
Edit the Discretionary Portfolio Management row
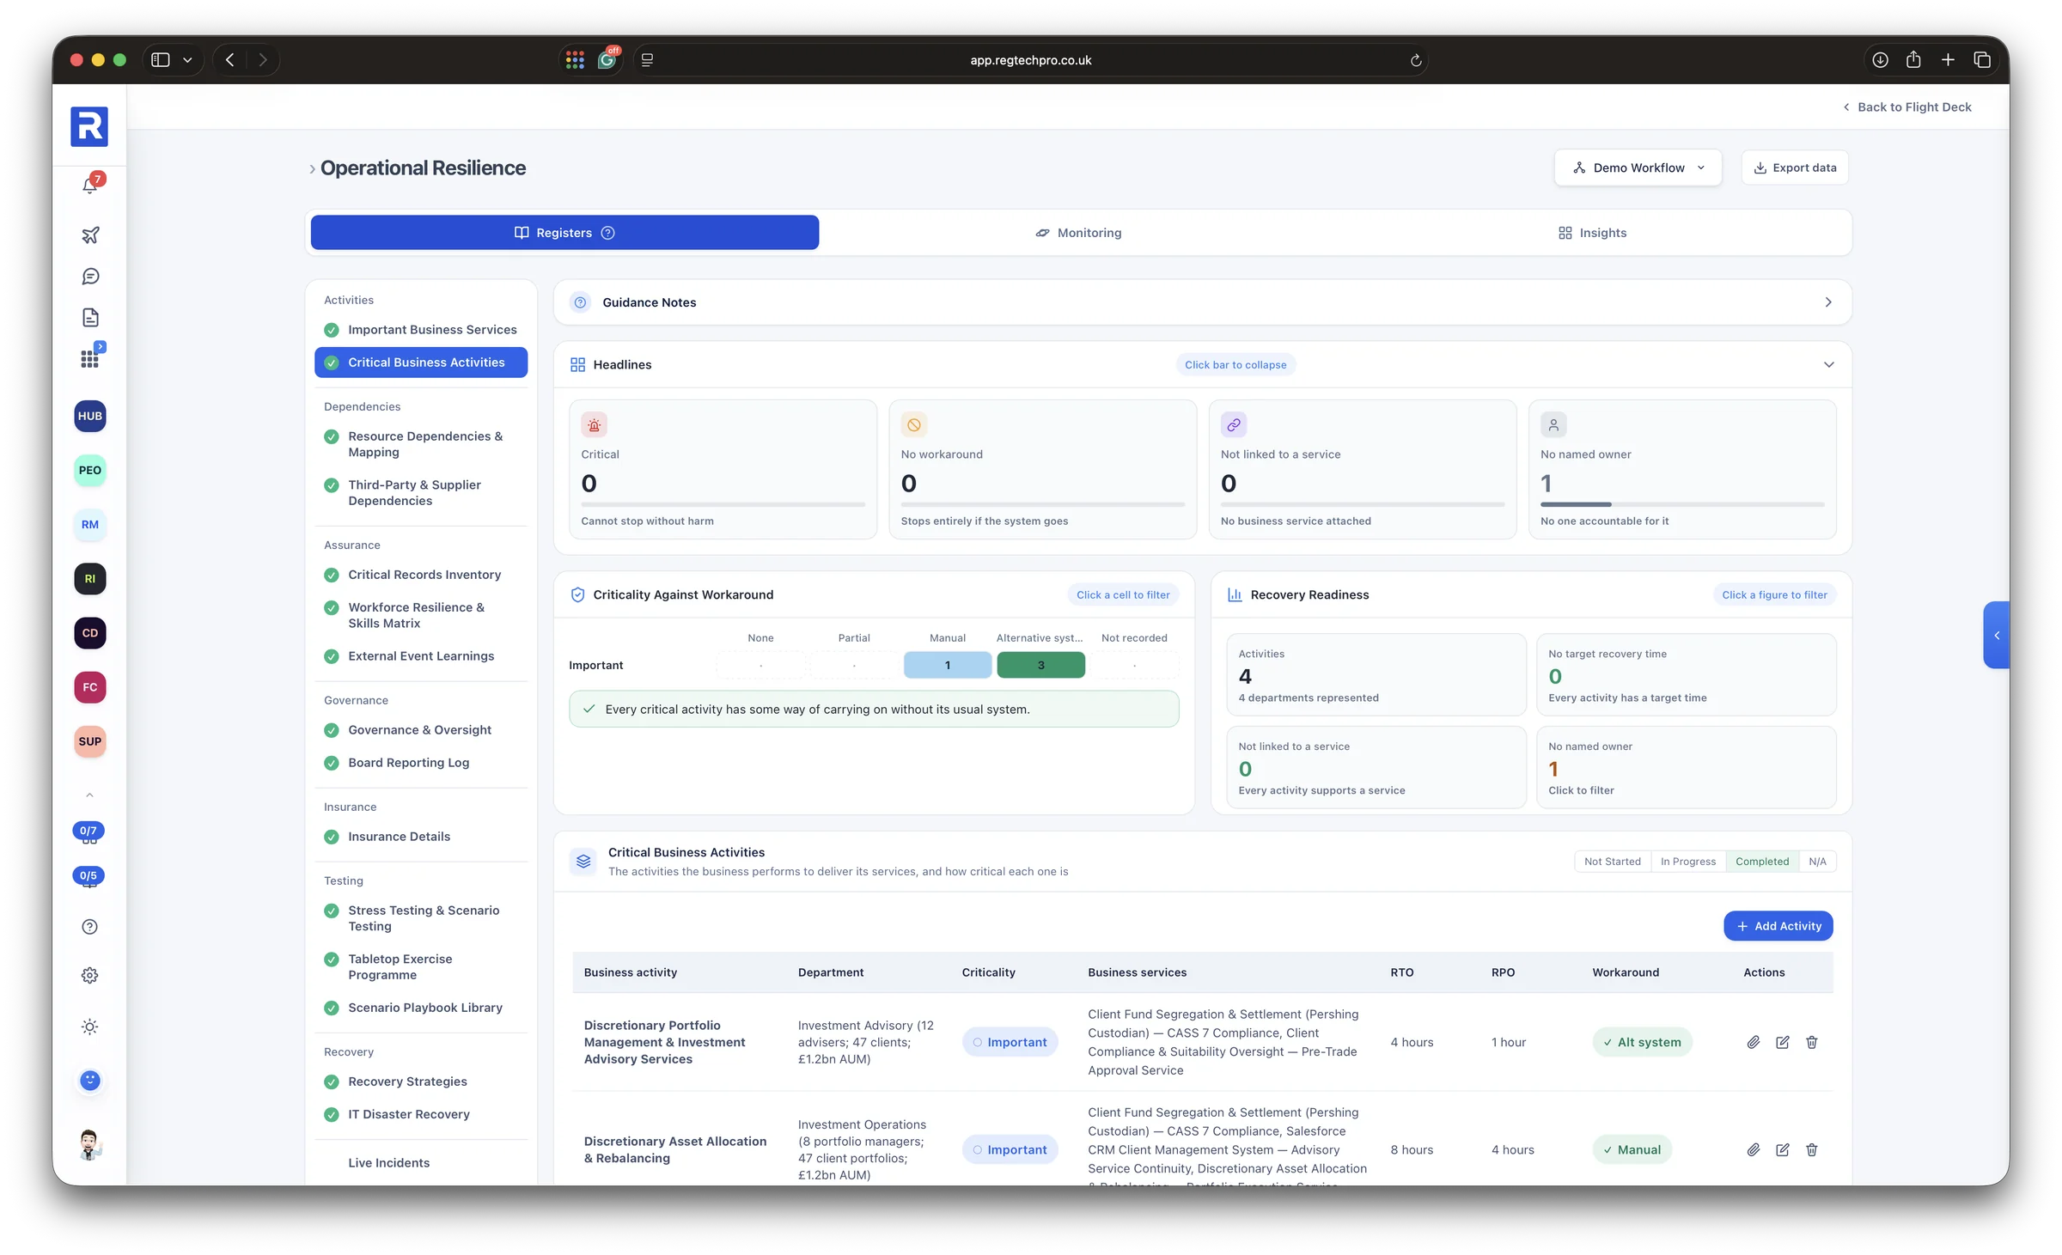(x=1783, y=1042)
